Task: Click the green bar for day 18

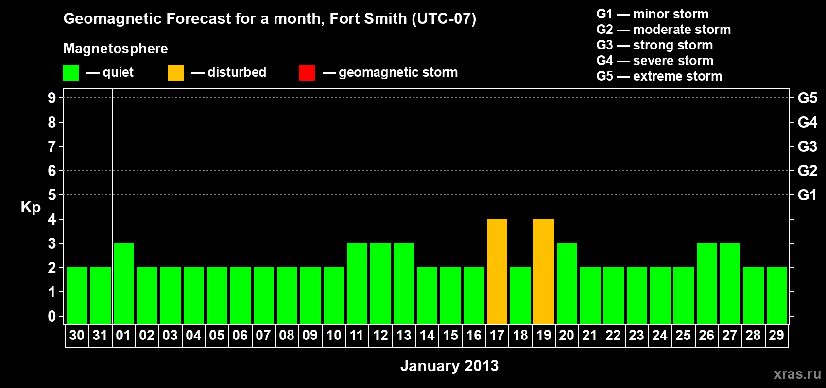Action: point(520,295)
